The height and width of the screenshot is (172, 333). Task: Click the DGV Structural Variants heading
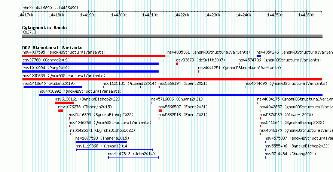[x=52, y=48]
